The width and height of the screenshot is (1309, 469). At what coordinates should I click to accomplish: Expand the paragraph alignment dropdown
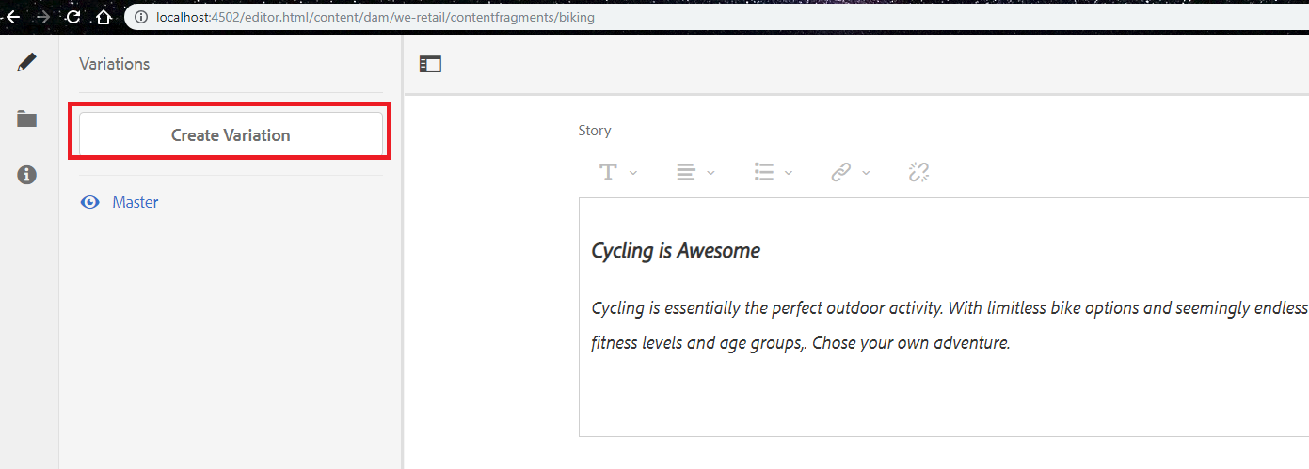click(x=695, y=172)
